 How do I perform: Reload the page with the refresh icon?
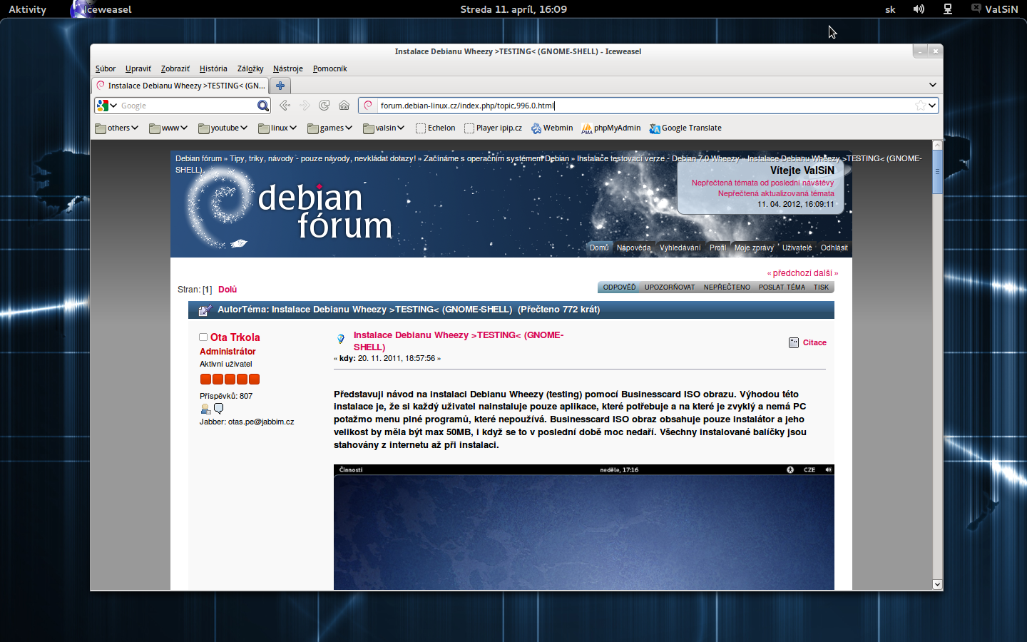click(x=324, y=106)
